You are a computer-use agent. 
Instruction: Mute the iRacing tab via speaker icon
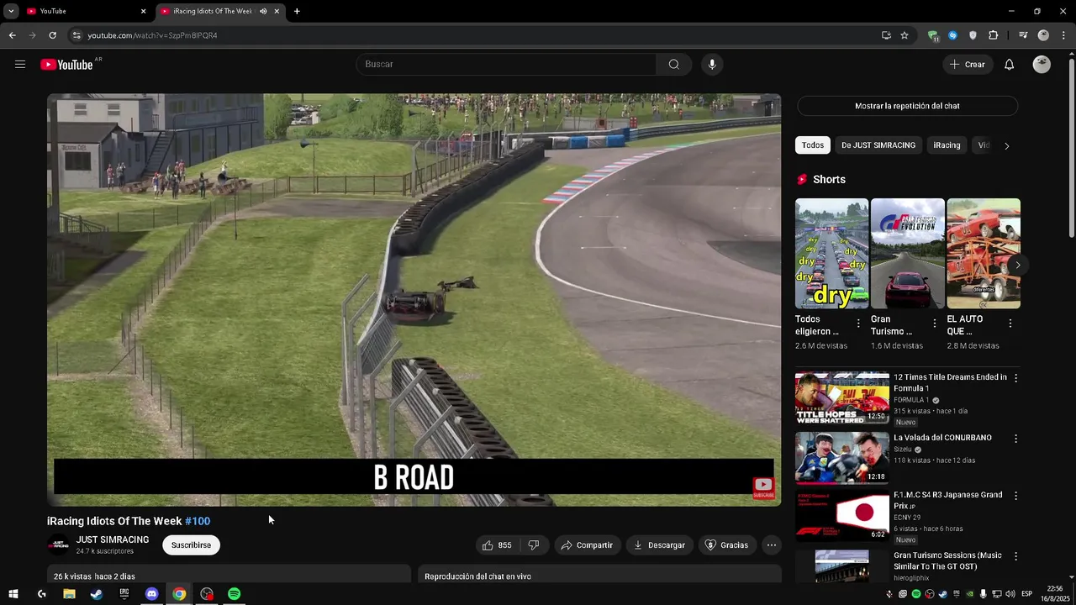pyautogui.click(x=263, y=11)
